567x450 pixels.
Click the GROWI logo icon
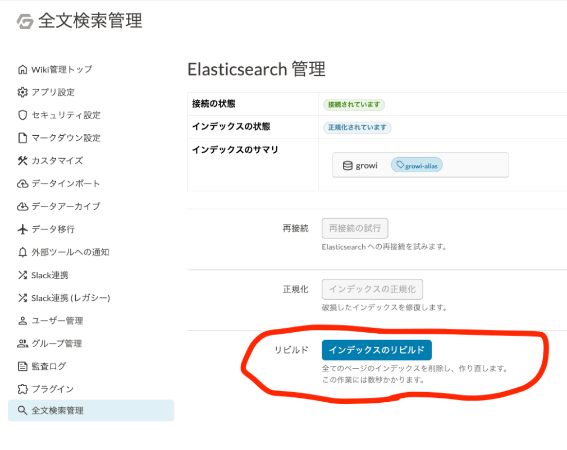pos(25,21)
